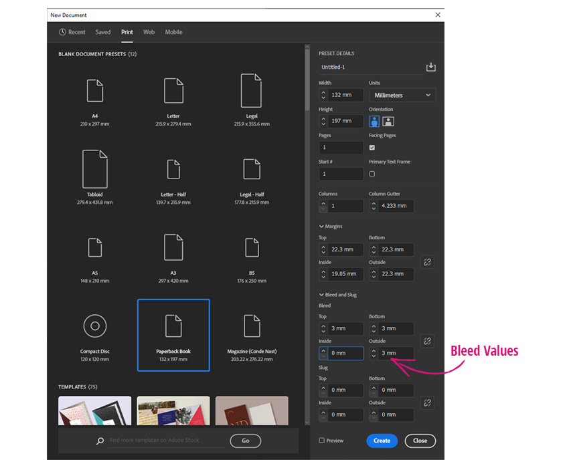Click the Margins Outside field showing 22.3 mm
The width and height of the screenshot is (569, 468).
tap(396, 273)
